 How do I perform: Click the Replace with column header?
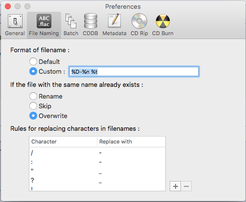(131, 141)
